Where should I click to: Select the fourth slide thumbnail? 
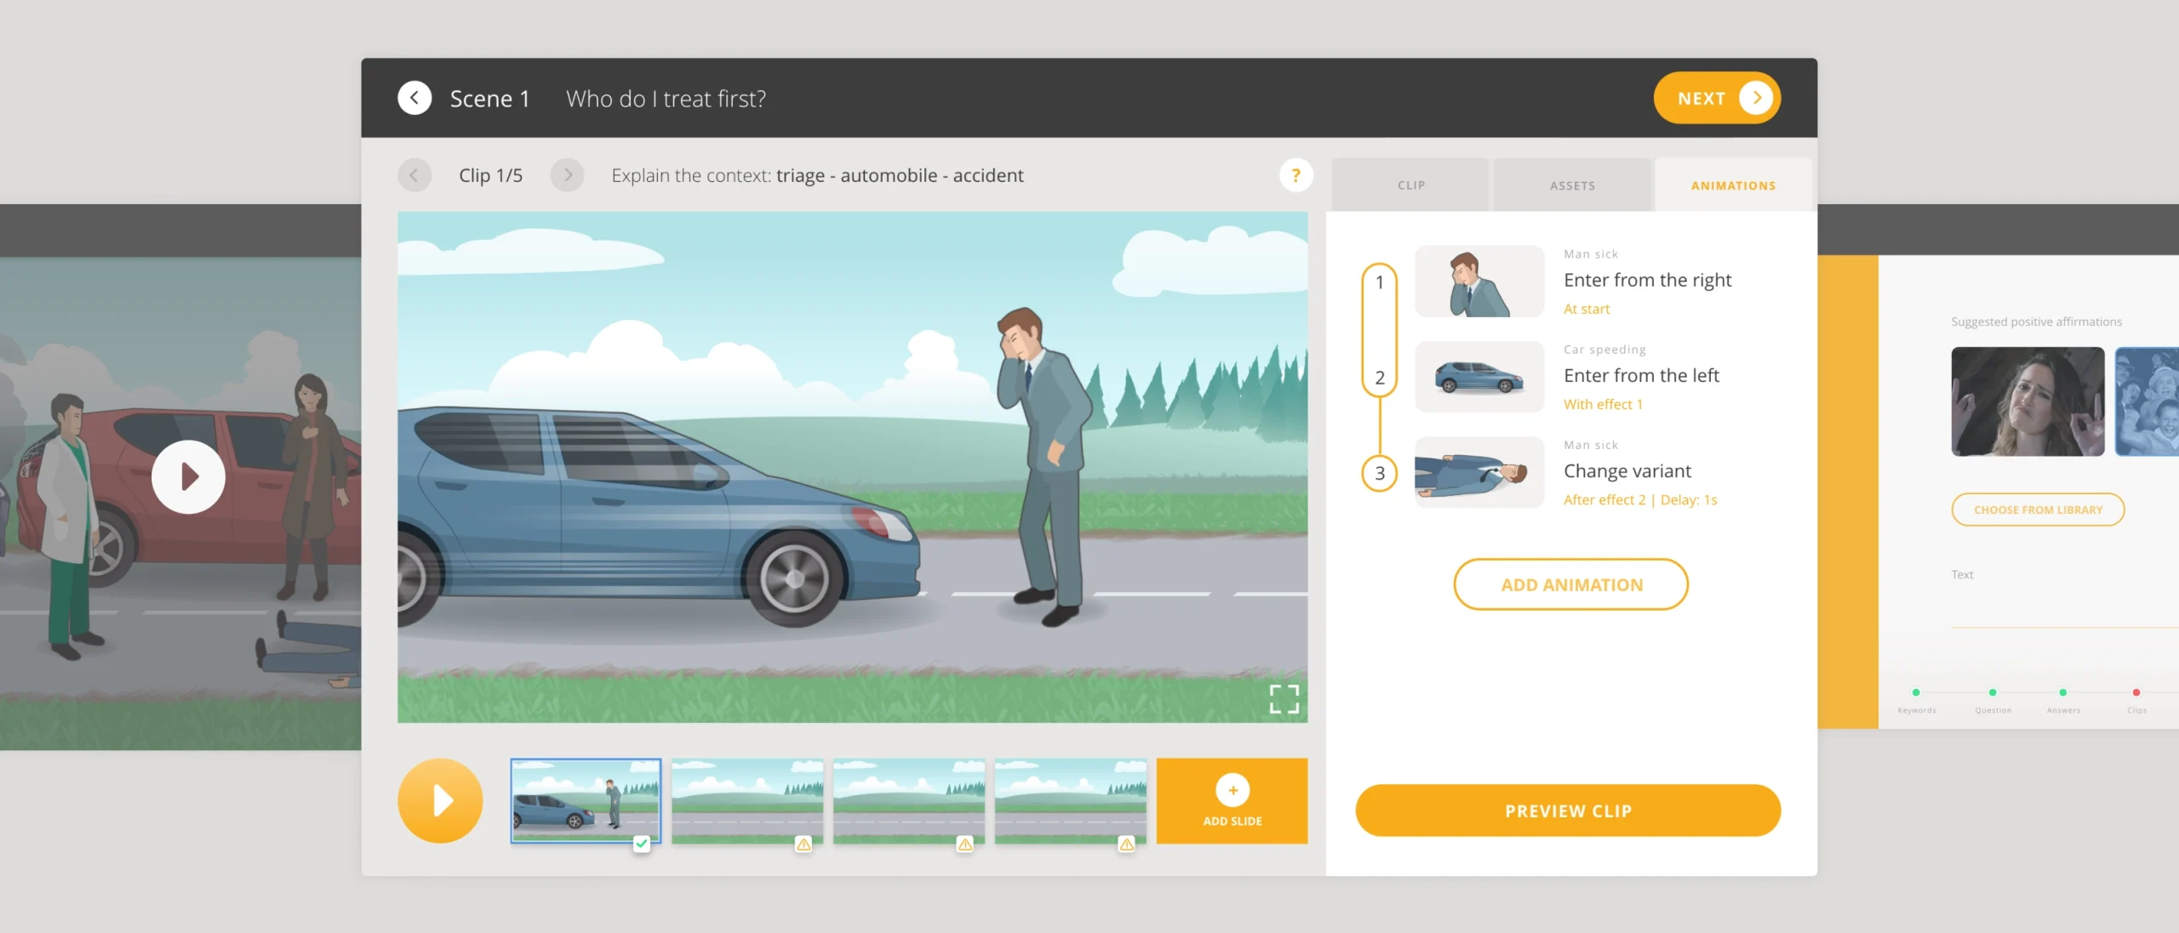click(1071, 800)
